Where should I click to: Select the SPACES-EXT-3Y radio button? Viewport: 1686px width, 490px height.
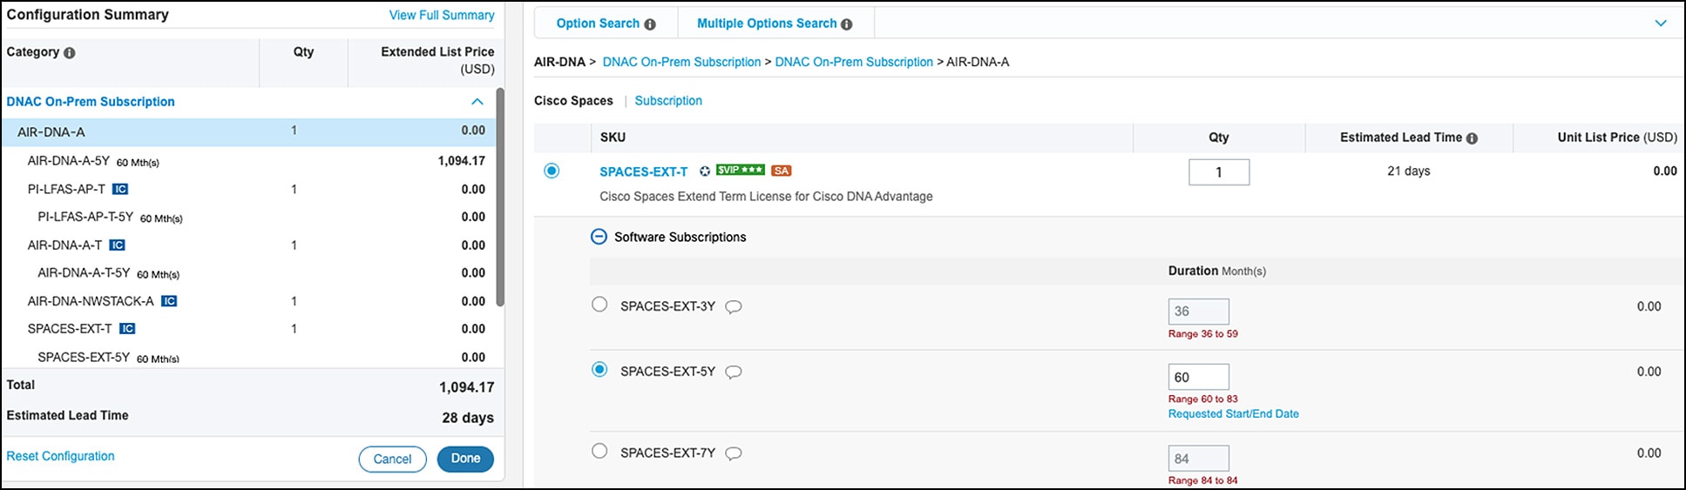(x=599, y=305)
